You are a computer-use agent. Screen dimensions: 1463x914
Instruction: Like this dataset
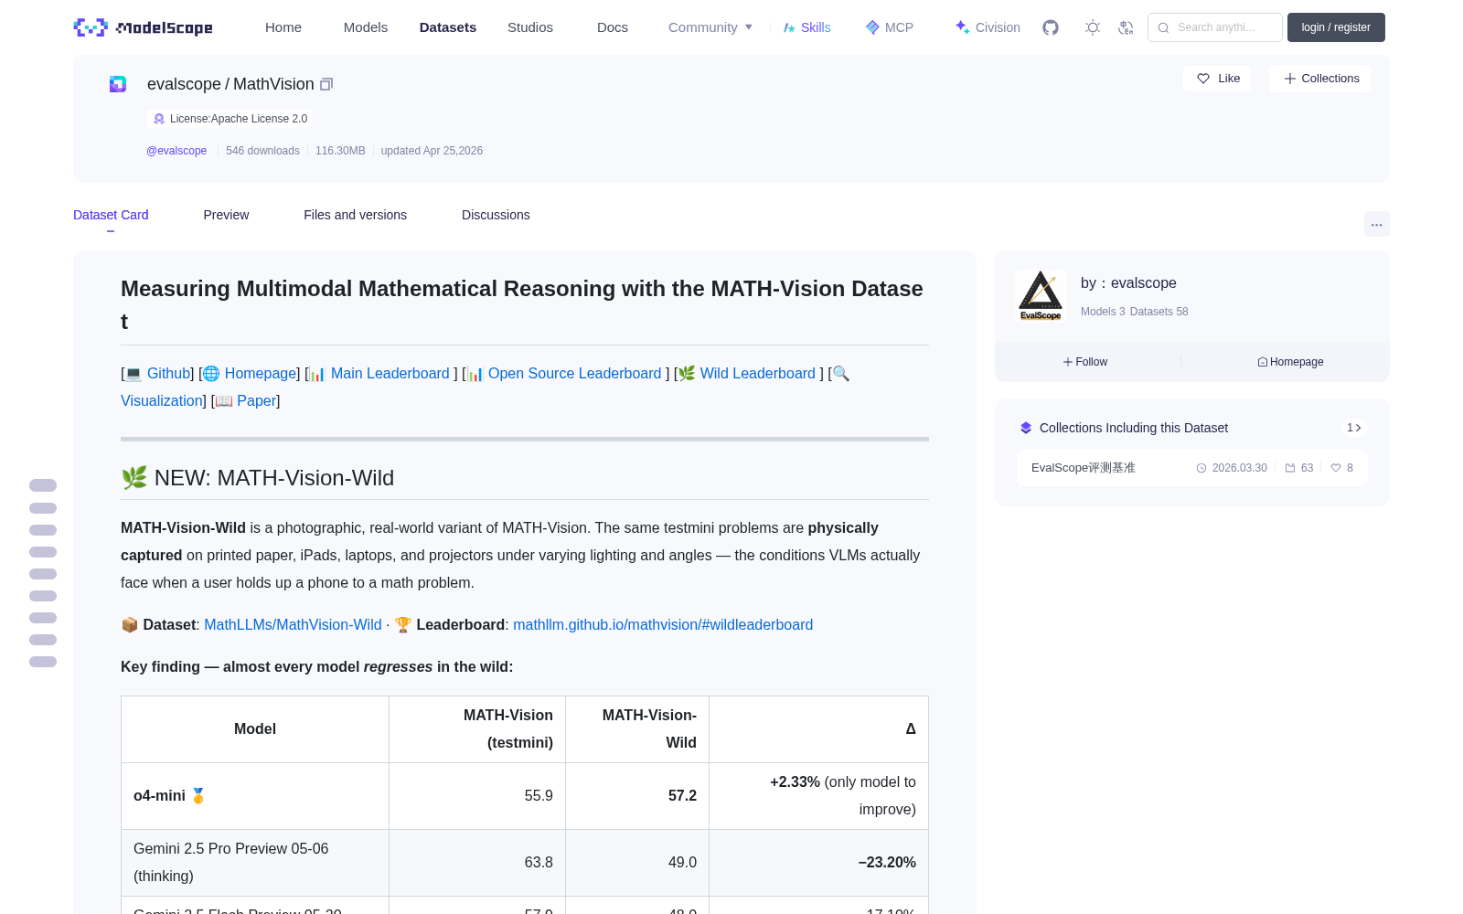[1217, 79]
